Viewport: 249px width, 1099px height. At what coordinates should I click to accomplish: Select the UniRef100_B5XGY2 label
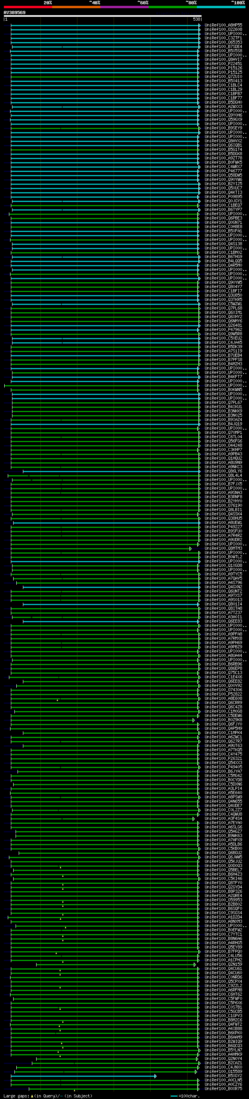(x=223, y=1076)
